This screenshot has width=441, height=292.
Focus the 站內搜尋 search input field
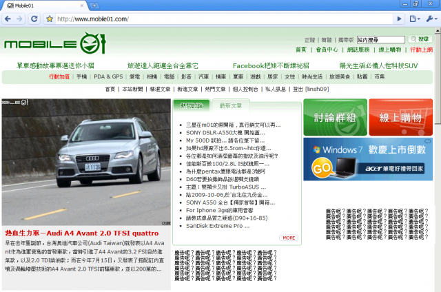(381, 40)
